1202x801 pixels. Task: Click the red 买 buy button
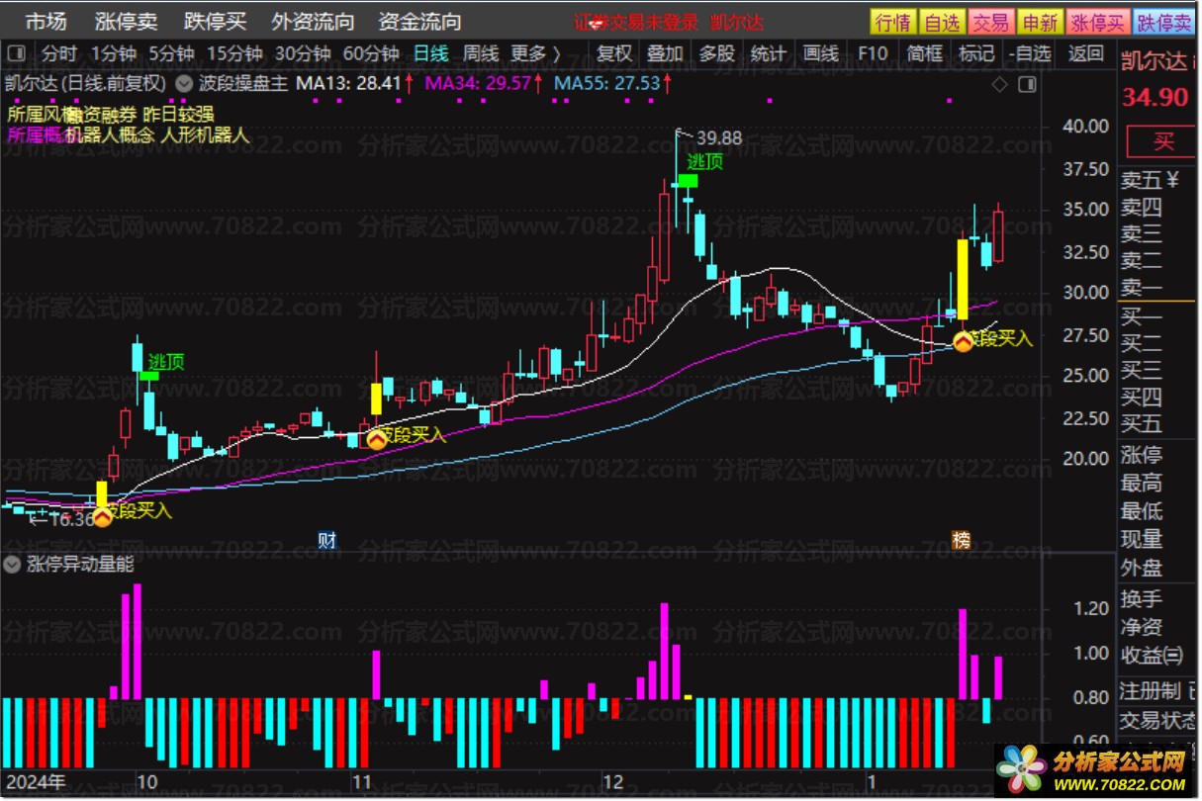click(x=1163, y=142)
